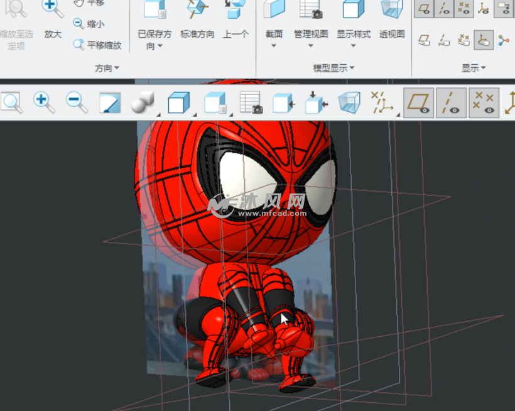
Task: Click 标准方向 standard orientation icon
Action: tap(197, 9)
